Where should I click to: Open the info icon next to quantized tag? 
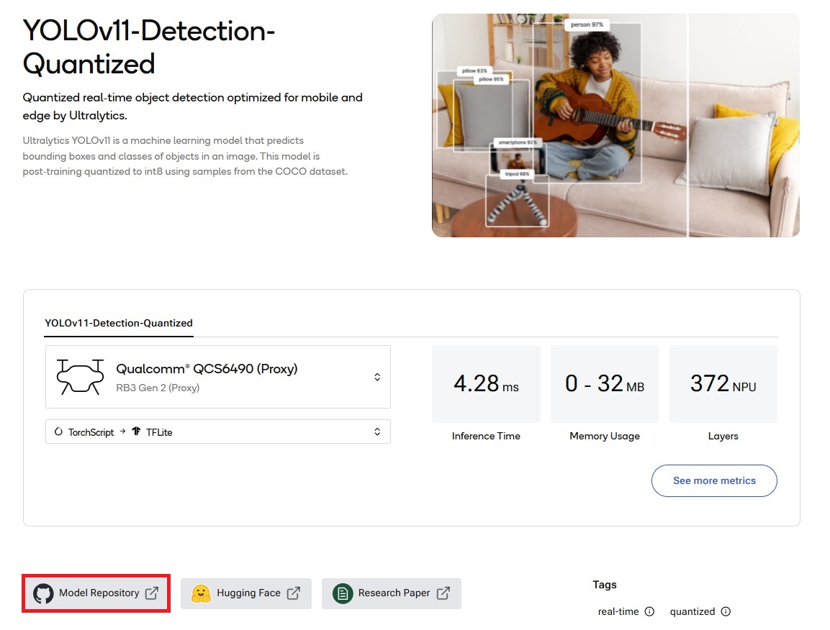[726, 611]
